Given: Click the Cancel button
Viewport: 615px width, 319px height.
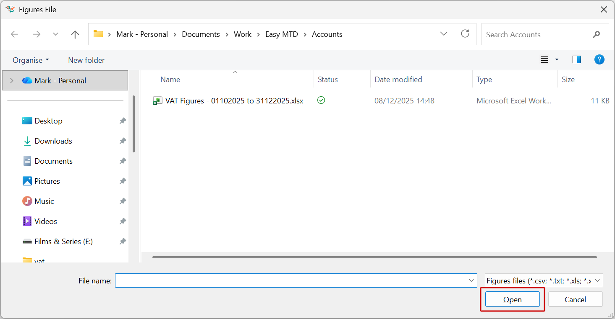Looking at the screenshot, I should [575, 299].
